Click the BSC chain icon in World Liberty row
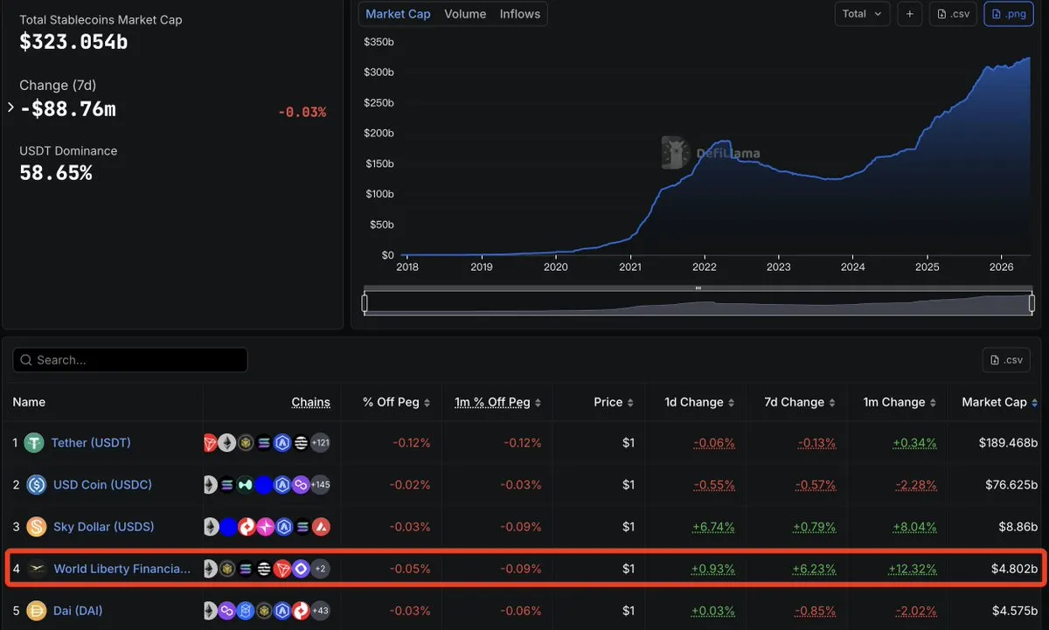 coord(227,569)
